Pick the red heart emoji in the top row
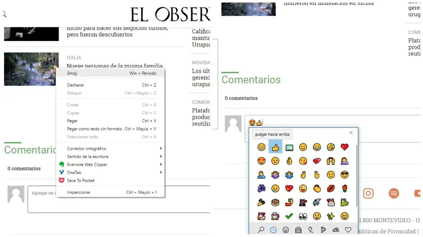 (345, 147)
